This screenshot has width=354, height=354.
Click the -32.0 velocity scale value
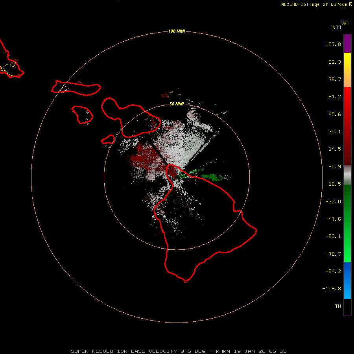coord(333,202)
